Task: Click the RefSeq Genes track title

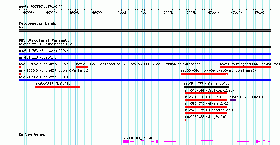Action: [32, 134]
